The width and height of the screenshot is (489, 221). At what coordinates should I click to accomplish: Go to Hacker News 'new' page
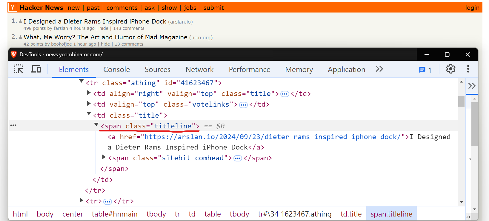coord(74,8)
